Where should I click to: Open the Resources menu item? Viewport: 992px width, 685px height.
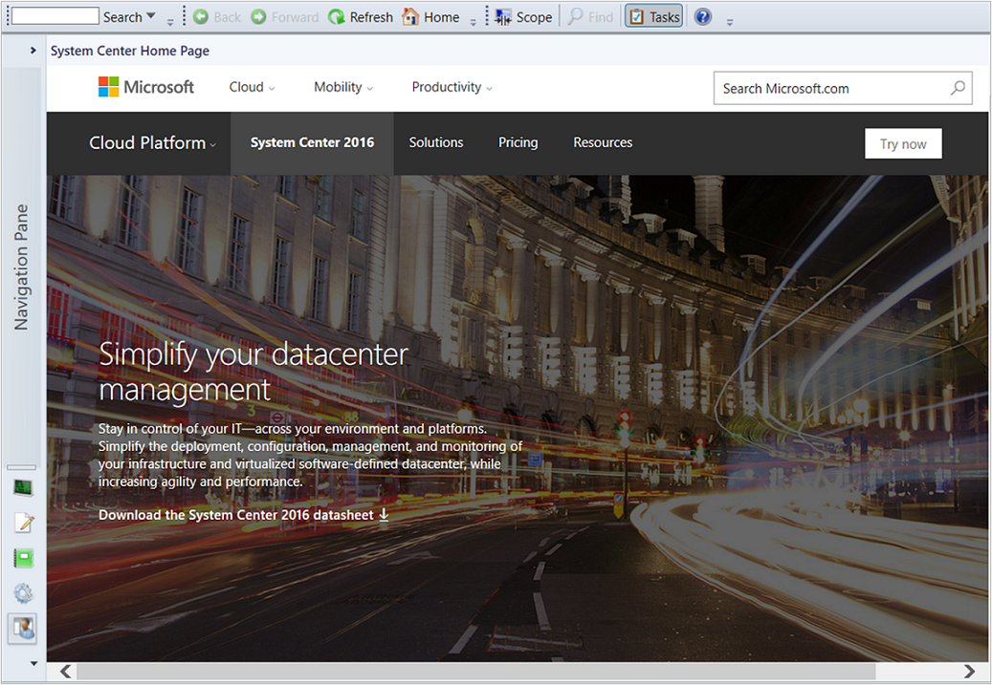603,142
